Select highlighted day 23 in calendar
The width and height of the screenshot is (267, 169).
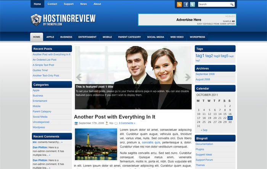tap(230, 118)
